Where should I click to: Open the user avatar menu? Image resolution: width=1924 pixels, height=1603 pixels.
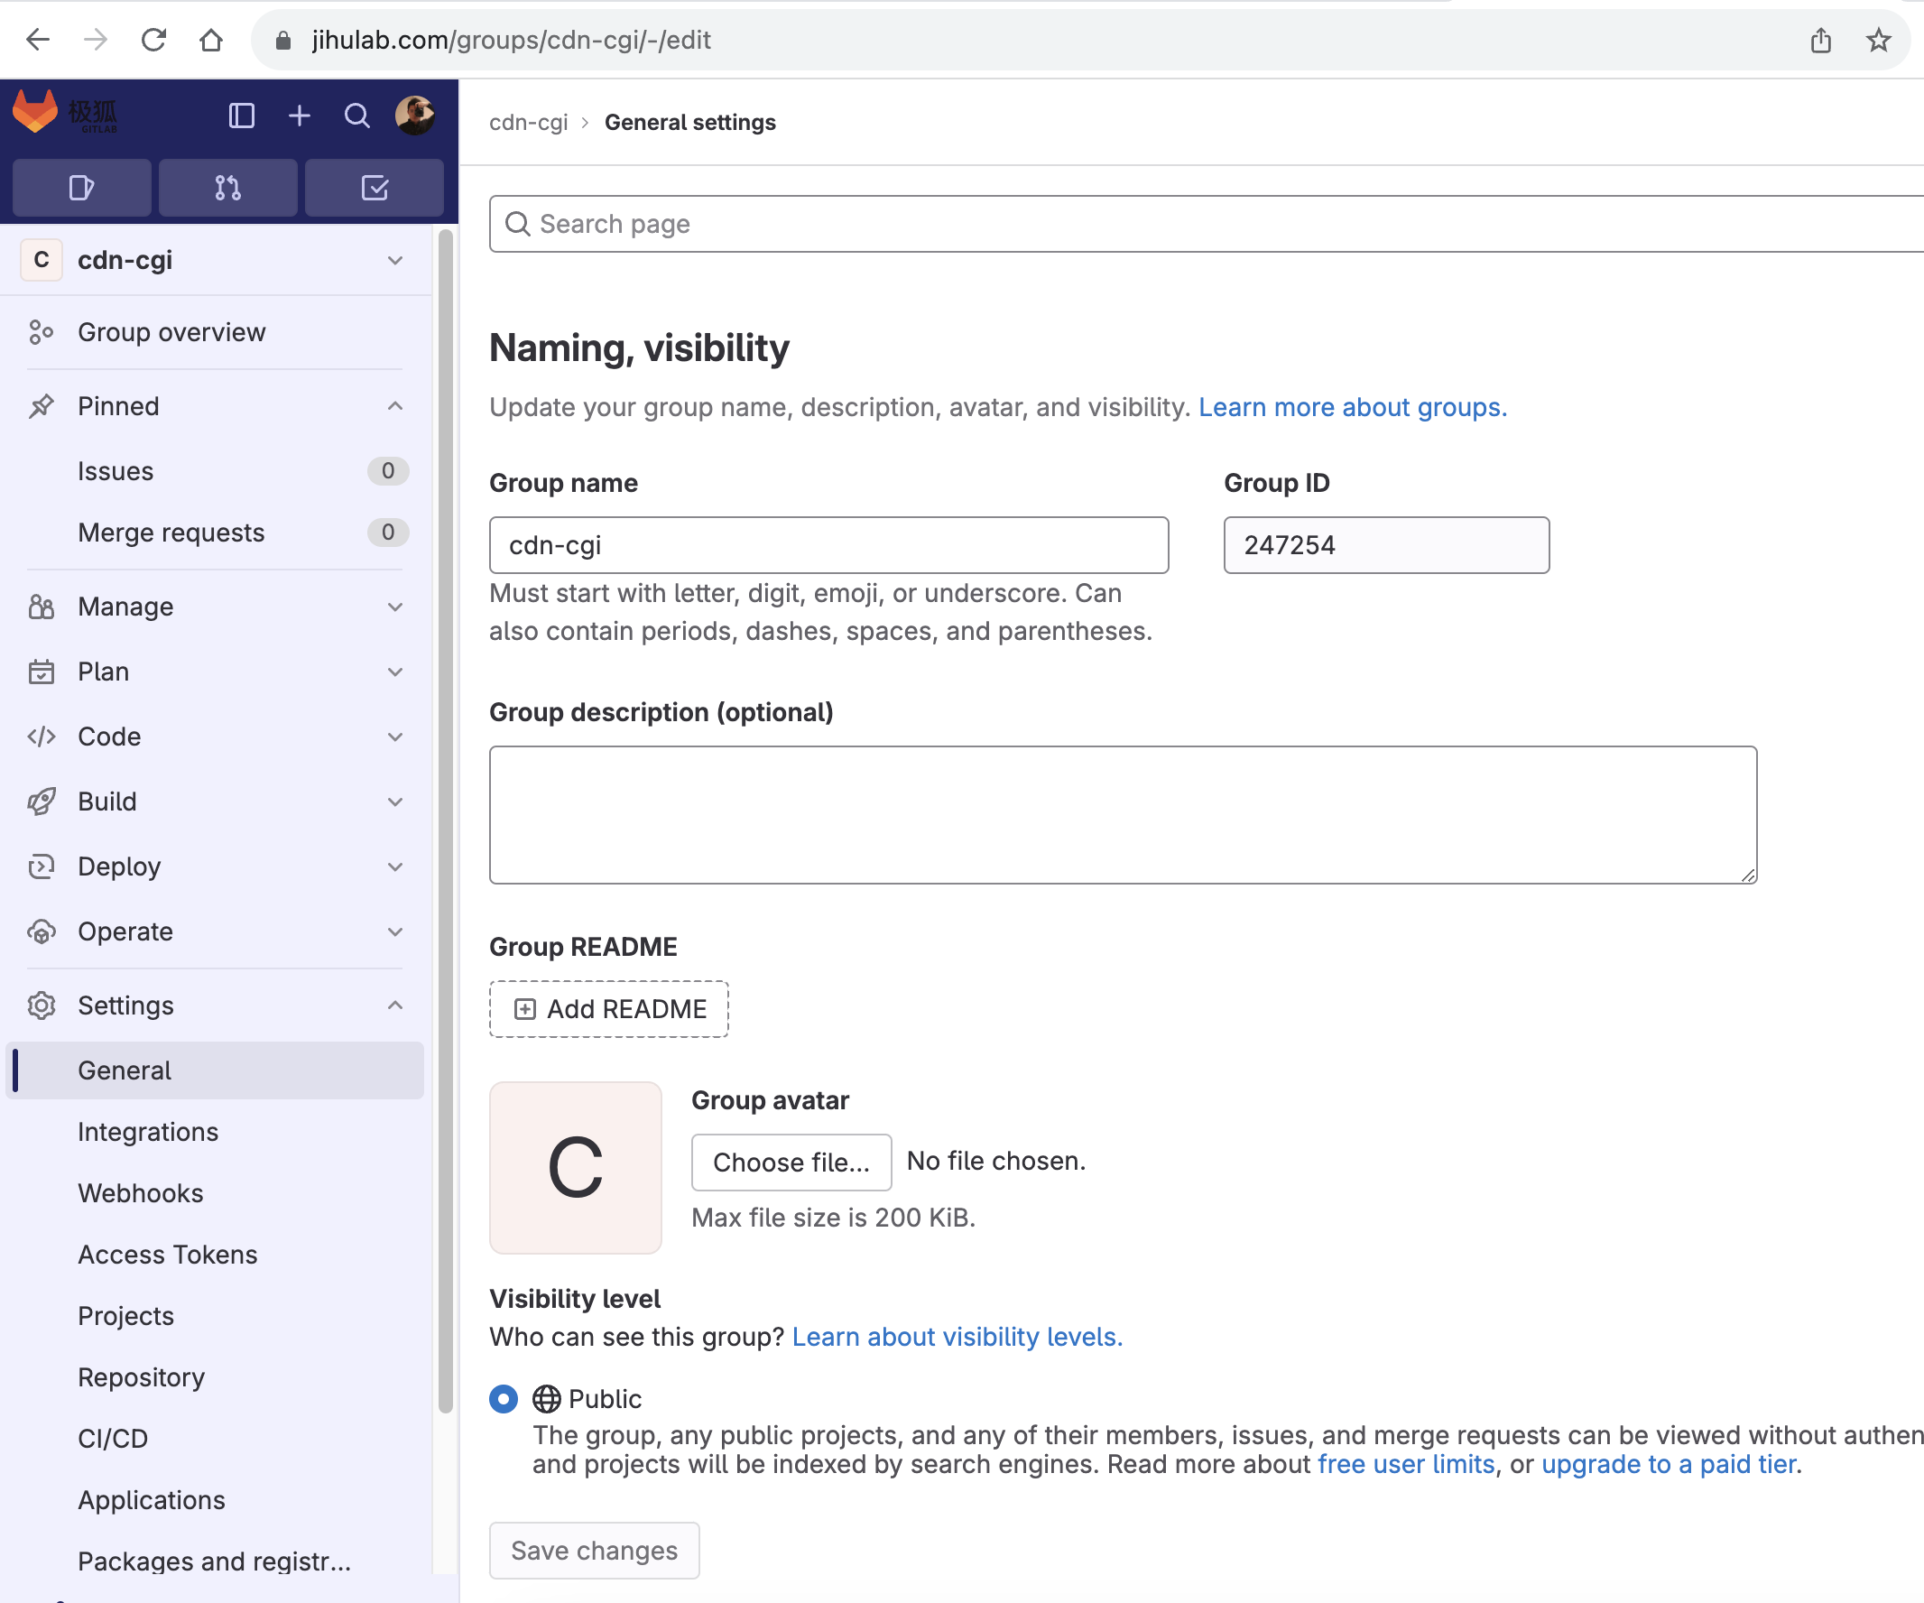tap(415, 116)
